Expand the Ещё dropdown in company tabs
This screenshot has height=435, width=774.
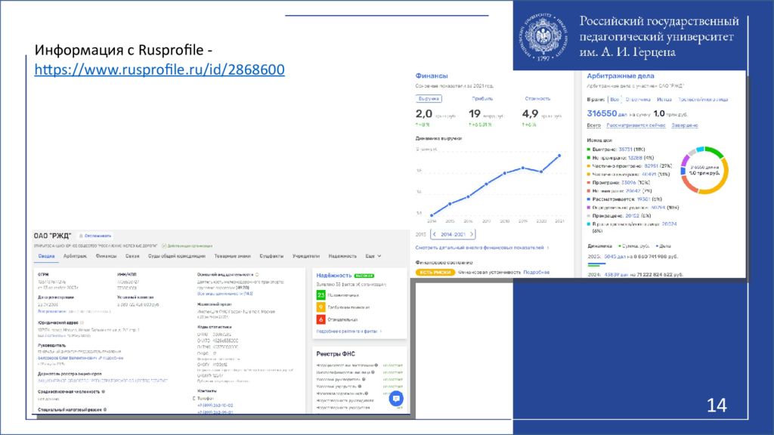click(x=373, y=256)
